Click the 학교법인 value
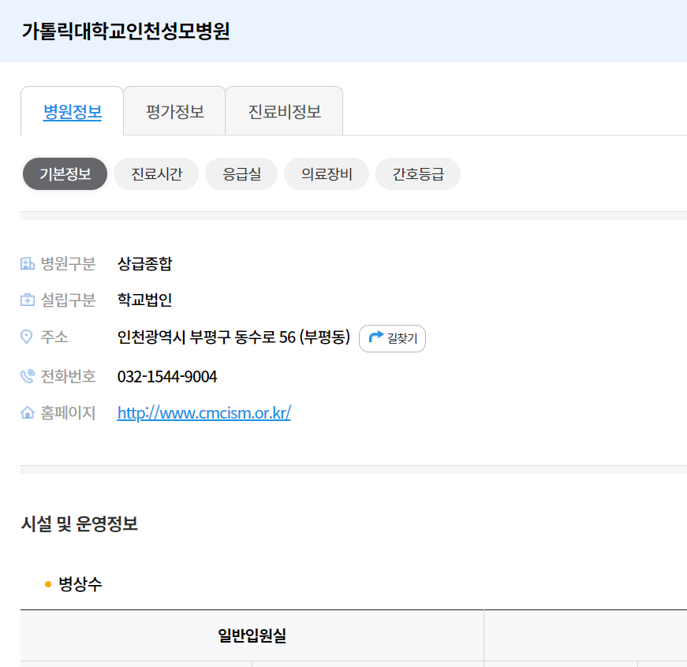 coord(144,300)
